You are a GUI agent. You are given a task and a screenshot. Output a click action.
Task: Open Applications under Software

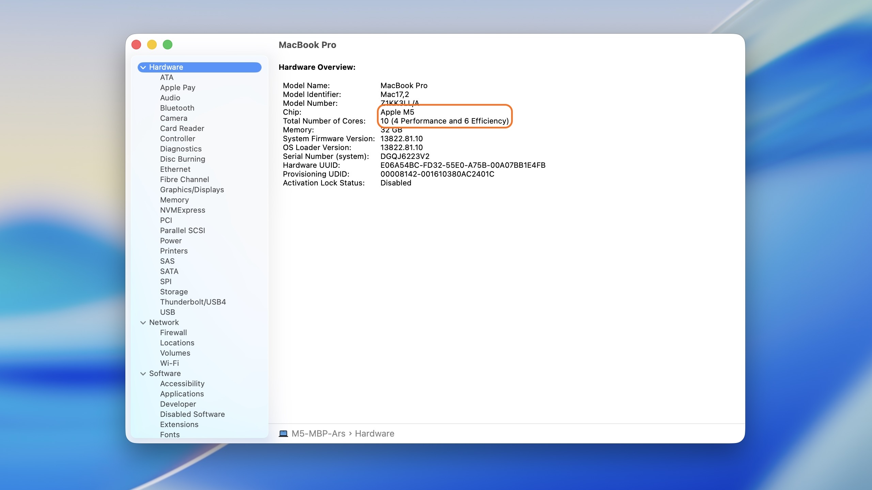[182, 394]
